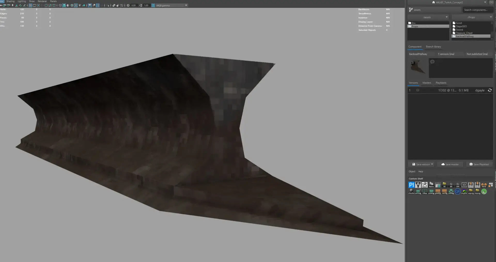Click the PI shelf button
This screenshot has width=496, height=262.
(411, 185)
